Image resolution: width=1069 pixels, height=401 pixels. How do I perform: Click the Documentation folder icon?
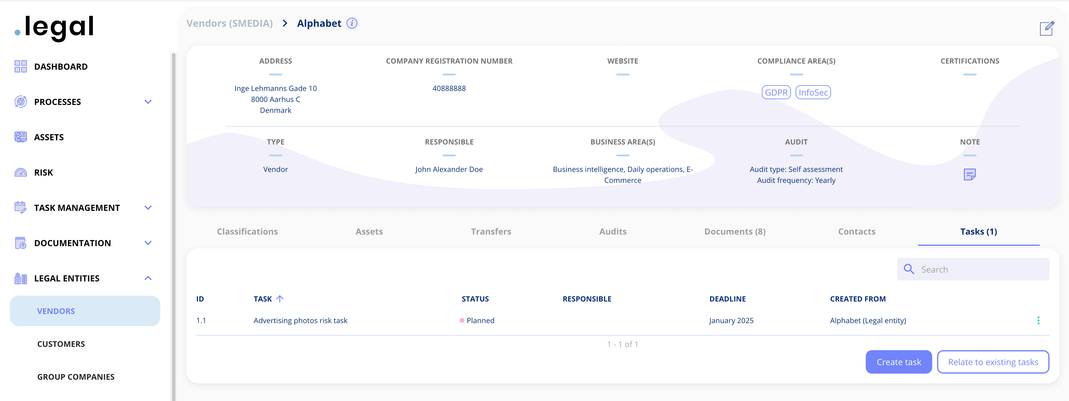coord(20,243)
